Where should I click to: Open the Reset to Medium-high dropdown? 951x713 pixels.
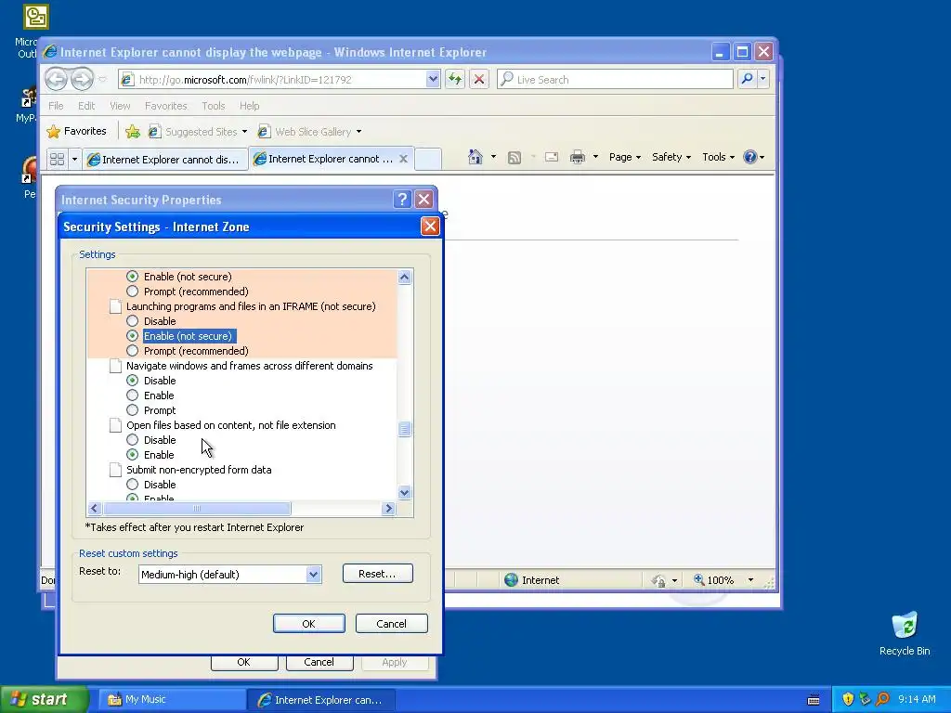(x=313, y=574)
